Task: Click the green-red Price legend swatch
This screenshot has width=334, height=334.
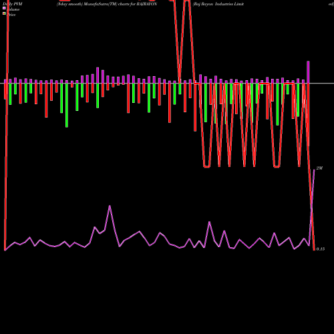Action: [x=4, y=13]
